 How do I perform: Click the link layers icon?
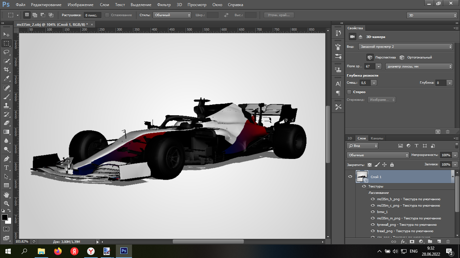[394, 242]
